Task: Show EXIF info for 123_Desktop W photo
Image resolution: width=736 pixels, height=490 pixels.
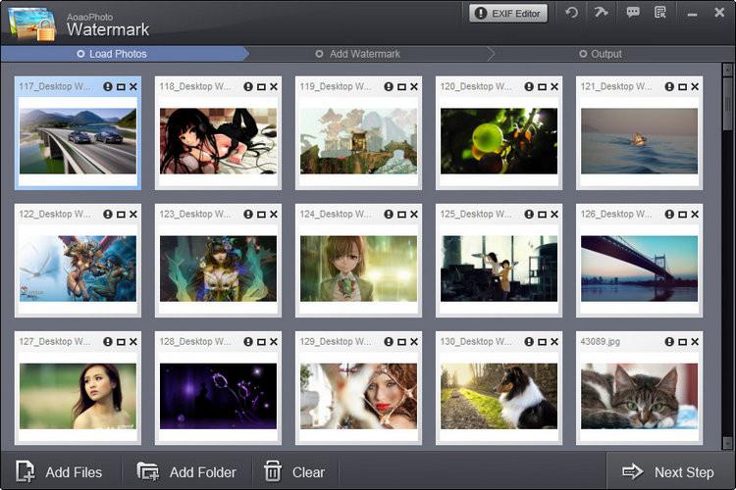Action: pos(248,215)
